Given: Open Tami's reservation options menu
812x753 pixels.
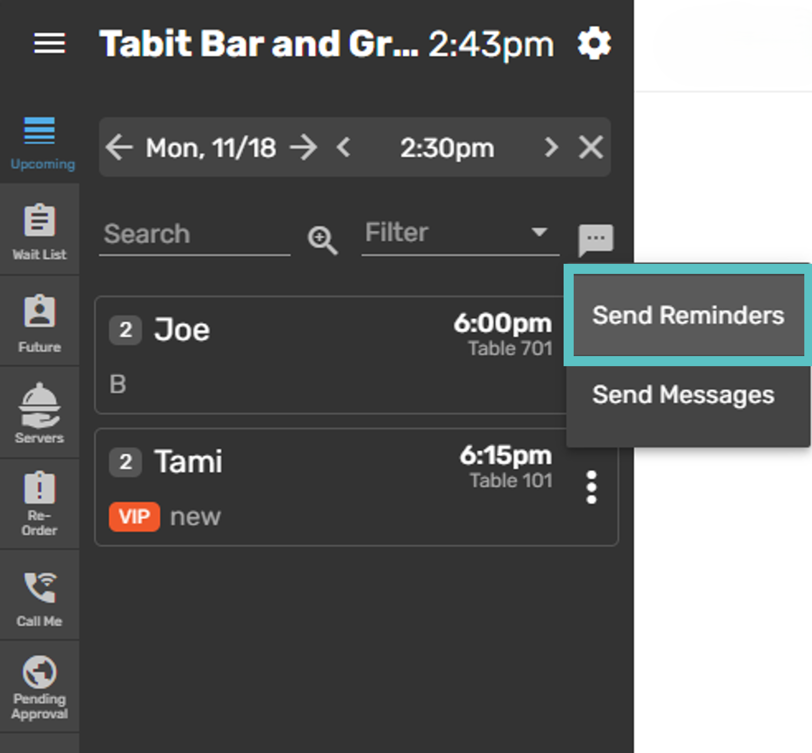Looking at the screenshot, I should 591,487.
